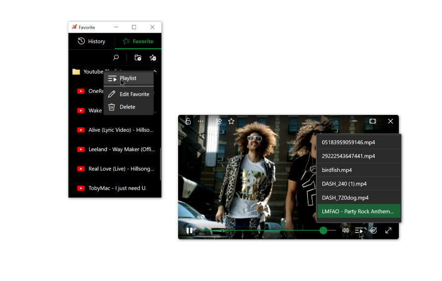Image resolution: width=442 pixels, height=281 pixels.
Task: Choose Delete from the context menu
Action: point(128,107)
